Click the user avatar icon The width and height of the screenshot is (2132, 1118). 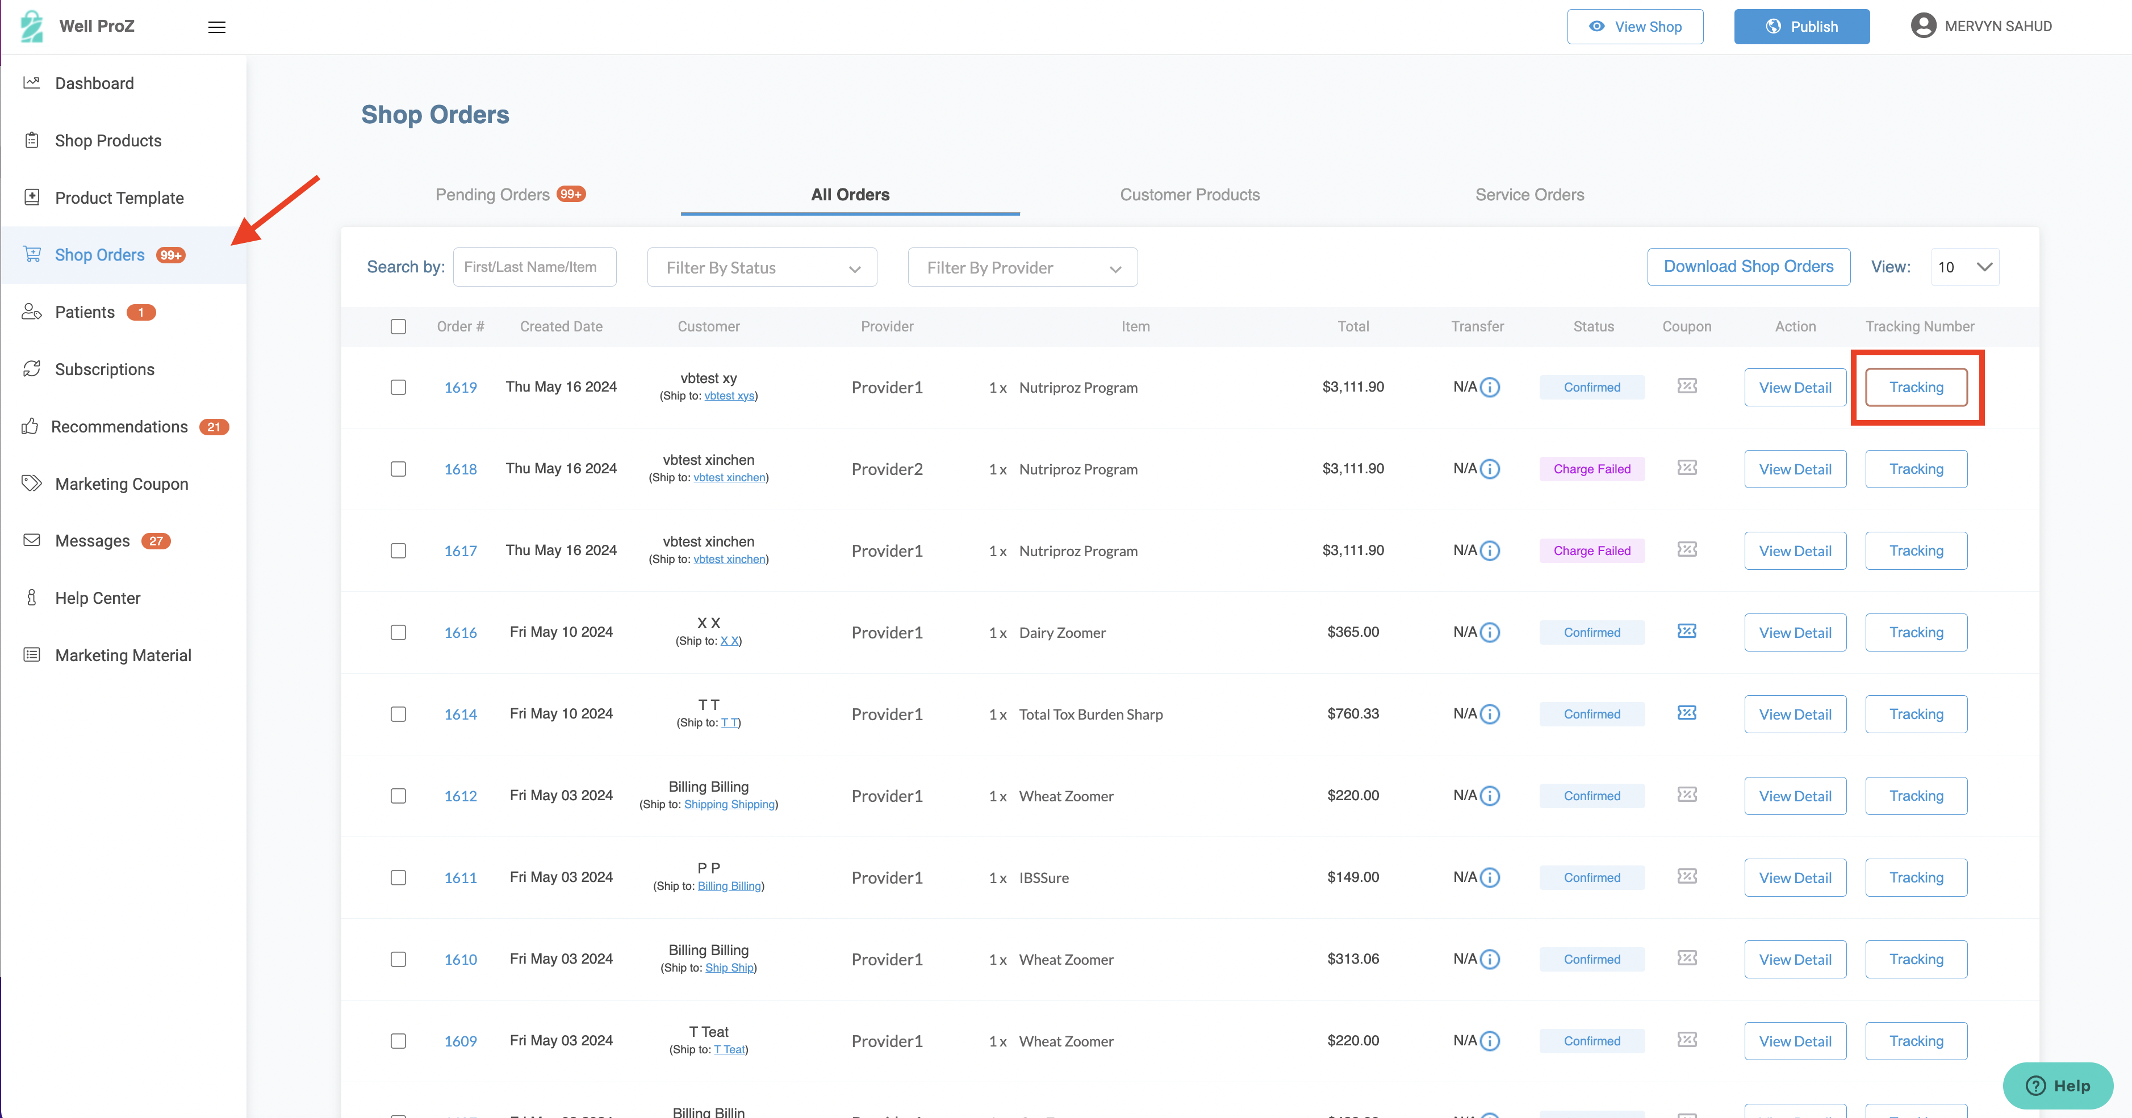(x=1922, y=26)
